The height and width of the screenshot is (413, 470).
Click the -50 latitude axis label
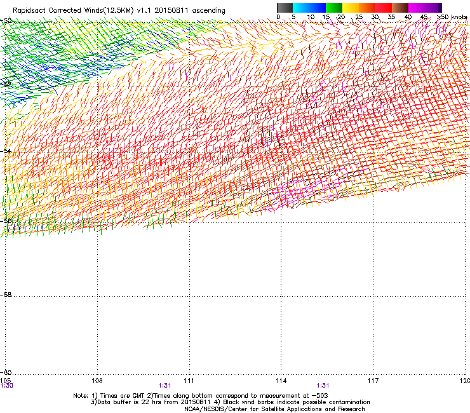(6, 21)
